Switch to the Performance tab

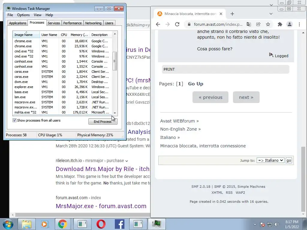pyautogui.click(x=73, y=23)
